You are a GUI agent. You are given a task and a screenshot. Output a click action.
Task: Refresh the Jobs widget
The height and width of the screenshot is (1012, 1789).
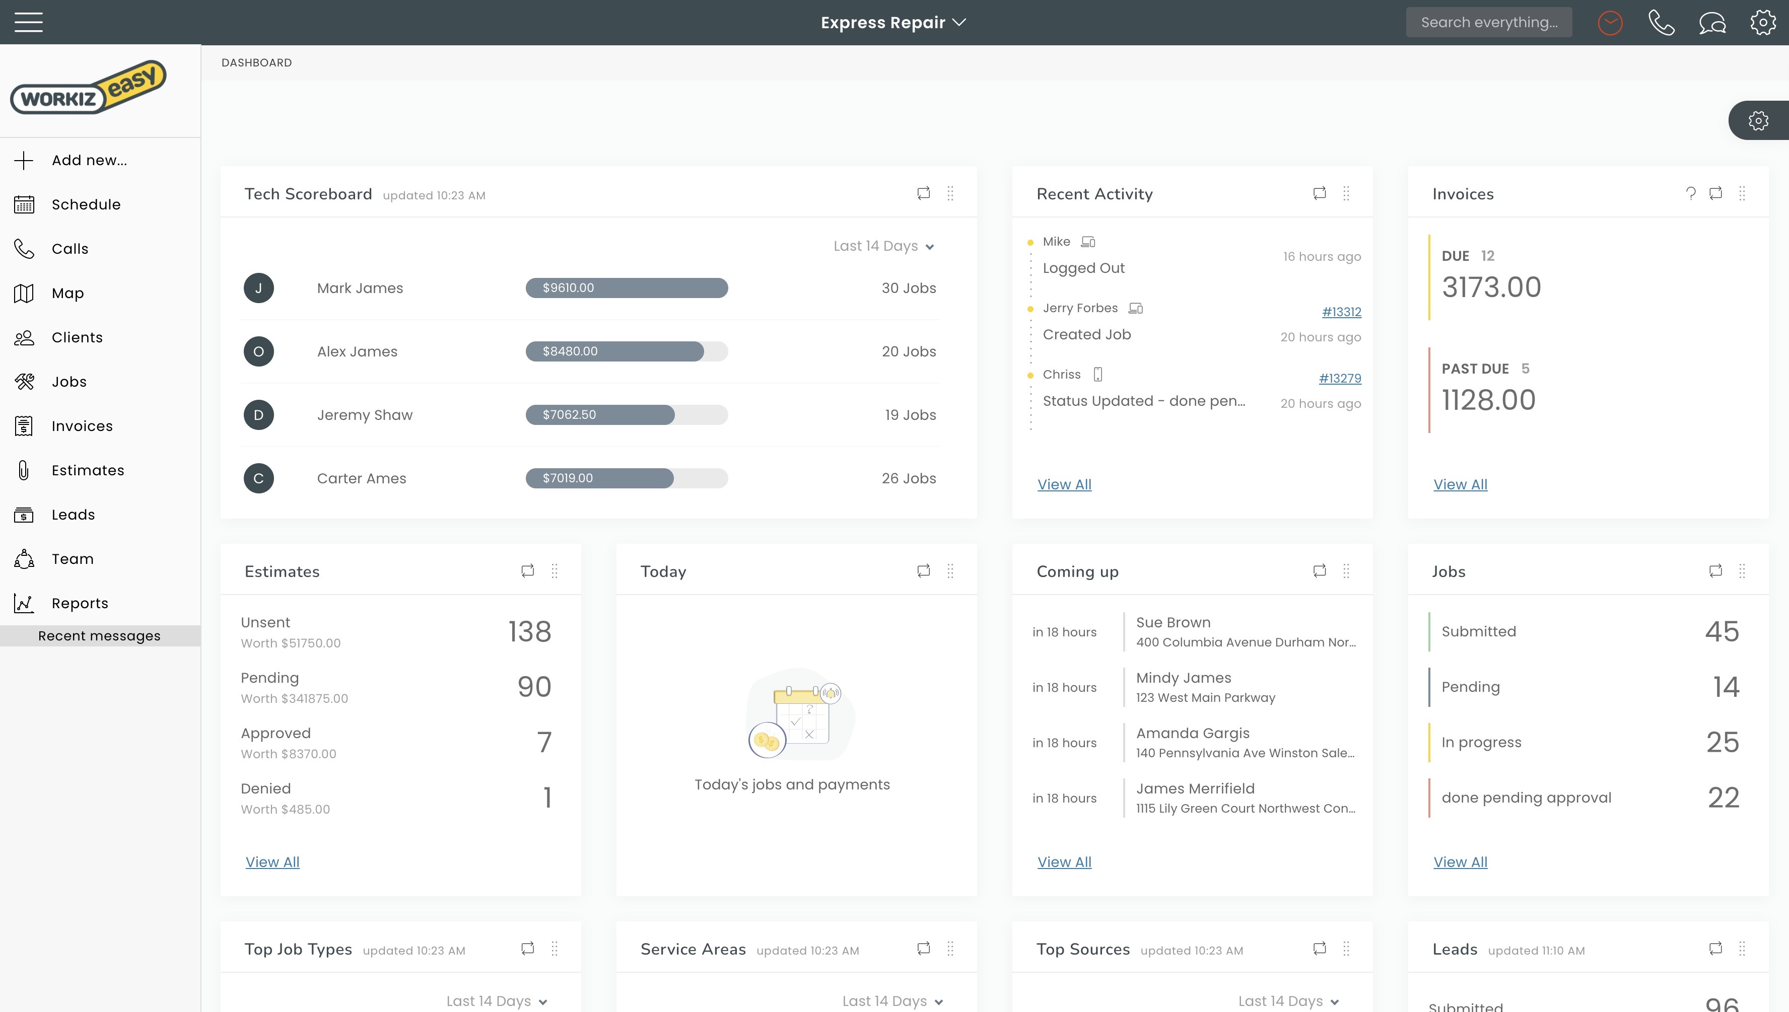pos(1715,570)
